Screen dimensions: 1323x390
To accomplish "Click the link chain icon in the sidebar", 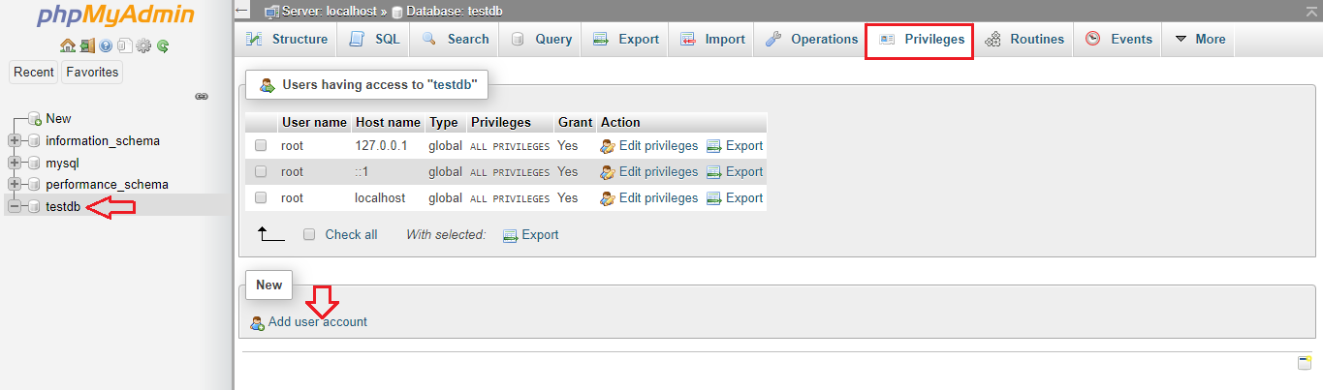I will (202, 97).
